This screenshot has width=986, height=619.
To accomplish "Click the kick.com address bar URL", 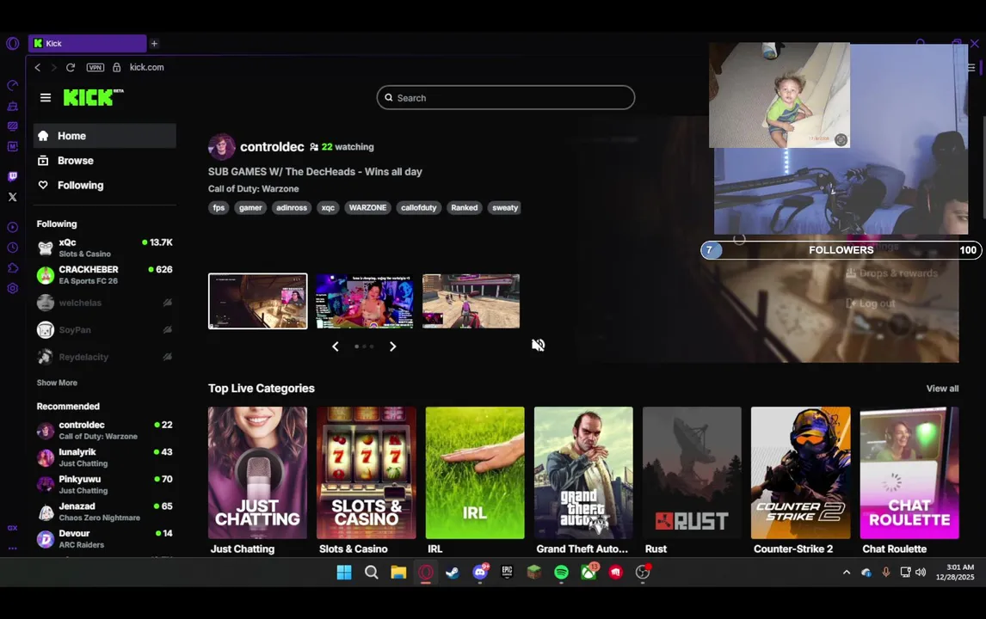I will 146,67.
